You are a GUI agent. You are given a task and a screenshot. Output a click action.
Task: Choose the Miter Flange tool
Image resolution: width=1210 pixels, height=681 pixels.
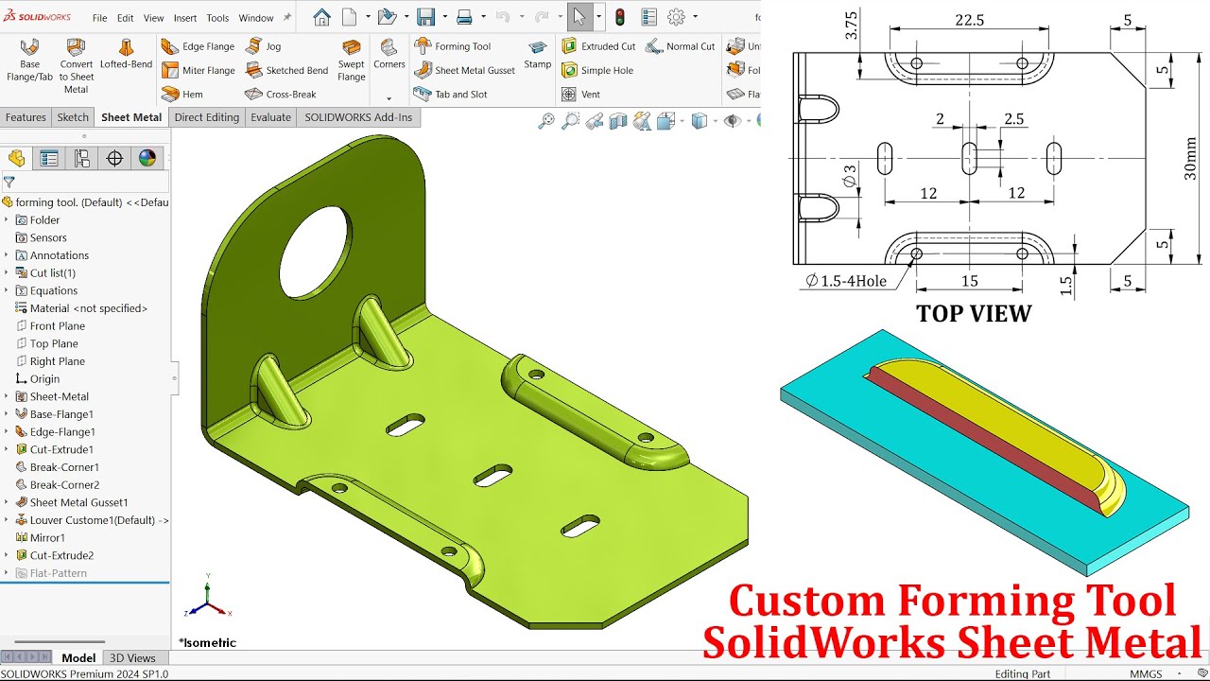click(198, 70)
